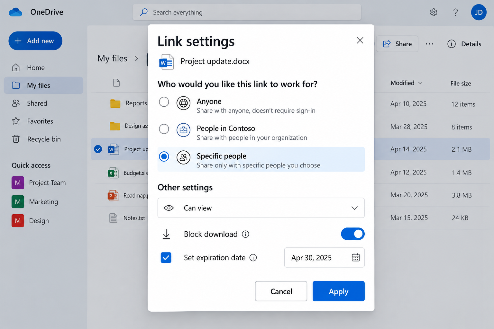The width and height of the screenshot is (494, 329).
Task: Click the Cancel button
Action: click(281, 291)
